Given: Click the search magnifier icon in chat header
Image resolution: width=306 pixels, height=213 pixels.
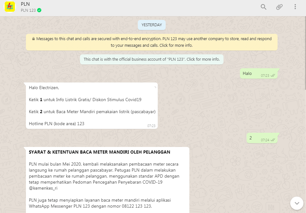Looking at the screenshot, I should 264,7.
